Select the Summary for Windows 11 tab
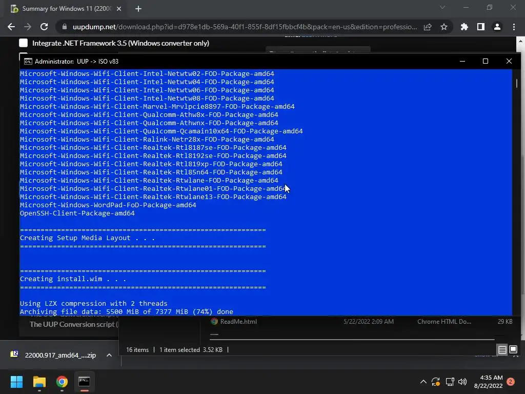 coord(66,9)
